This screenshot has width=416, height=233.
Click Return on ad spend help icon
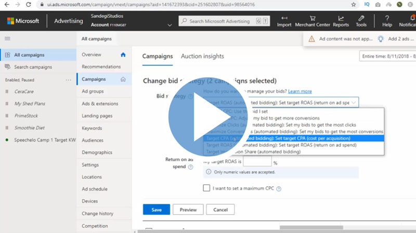[190, 167]
